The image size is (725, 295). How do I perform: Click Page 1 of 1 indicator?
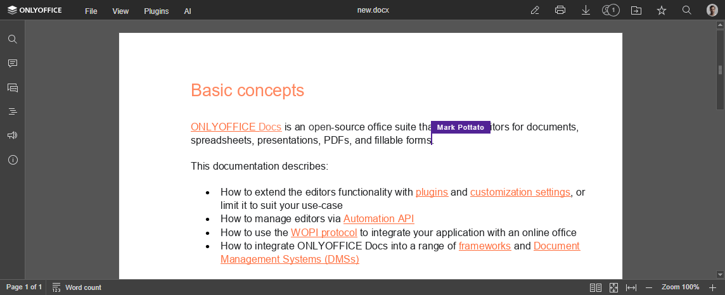[24, 287]
